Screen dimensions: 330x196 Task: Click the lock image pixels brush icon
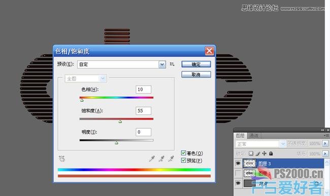tap(257, 153)
